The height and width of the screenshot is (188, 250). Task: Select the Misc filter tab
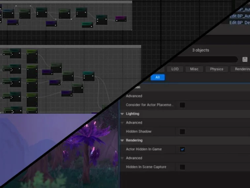pyautogui.click(x=194, y=69)
